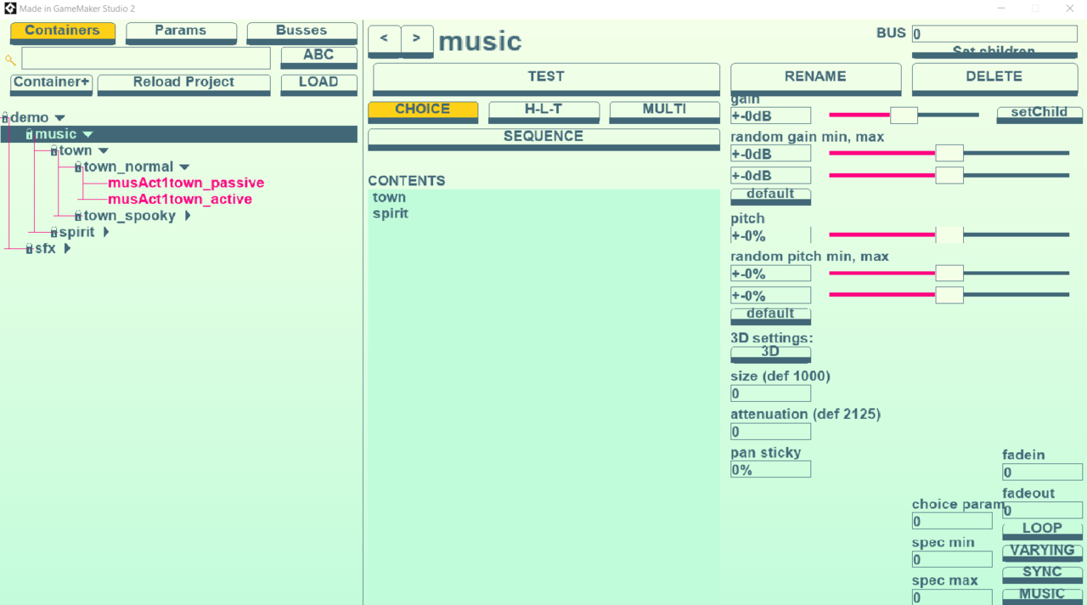The width and height of the screenshot is (1087, 605).
Task: Click the Container+ button
Action: coord(51,84)
